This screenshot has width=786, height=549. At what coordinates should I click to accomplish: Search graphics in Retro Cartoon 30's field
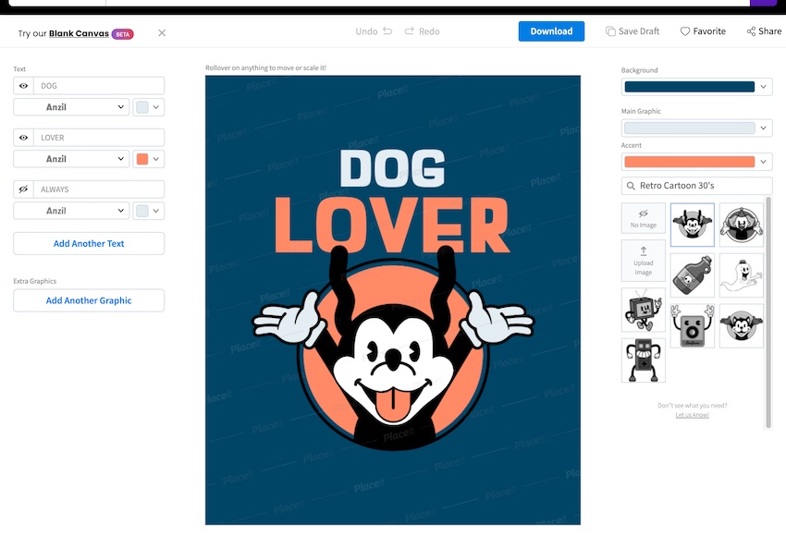point(697,186)
